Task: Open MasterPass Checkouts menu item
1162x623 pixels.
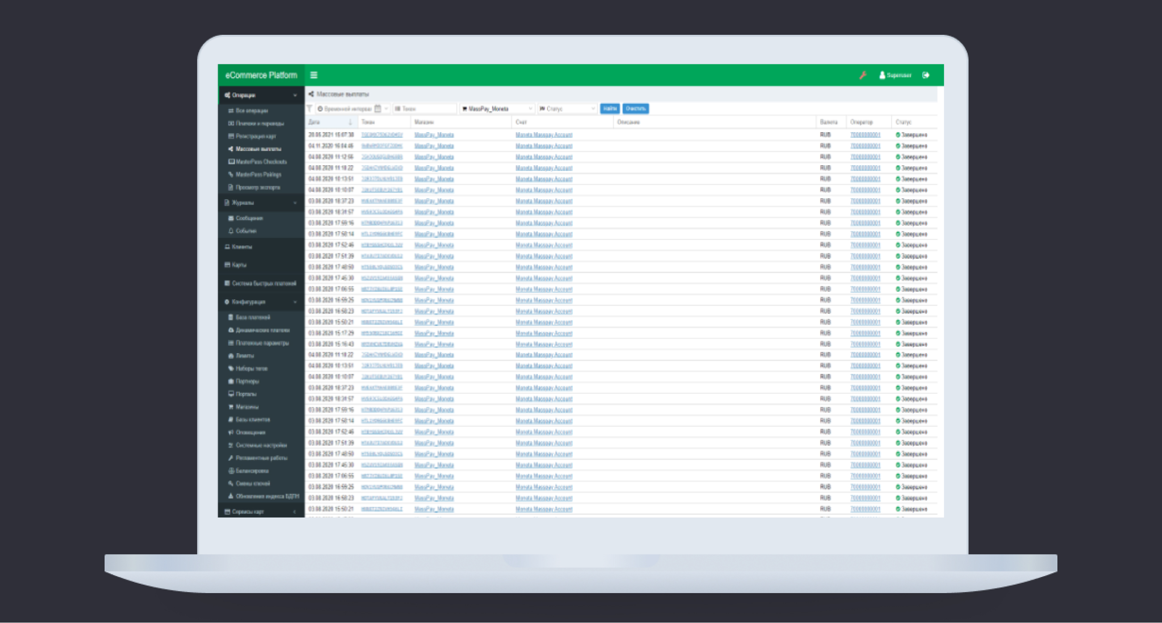Action: 261,161
